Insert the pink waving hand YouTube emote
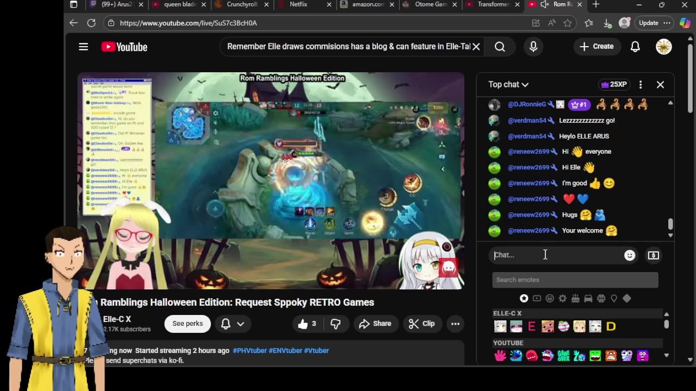696x391 pixels. (500, 356)
